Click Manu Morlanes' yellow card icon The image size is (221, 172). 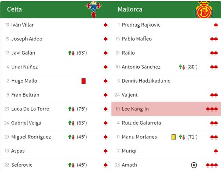pos(173,137)
